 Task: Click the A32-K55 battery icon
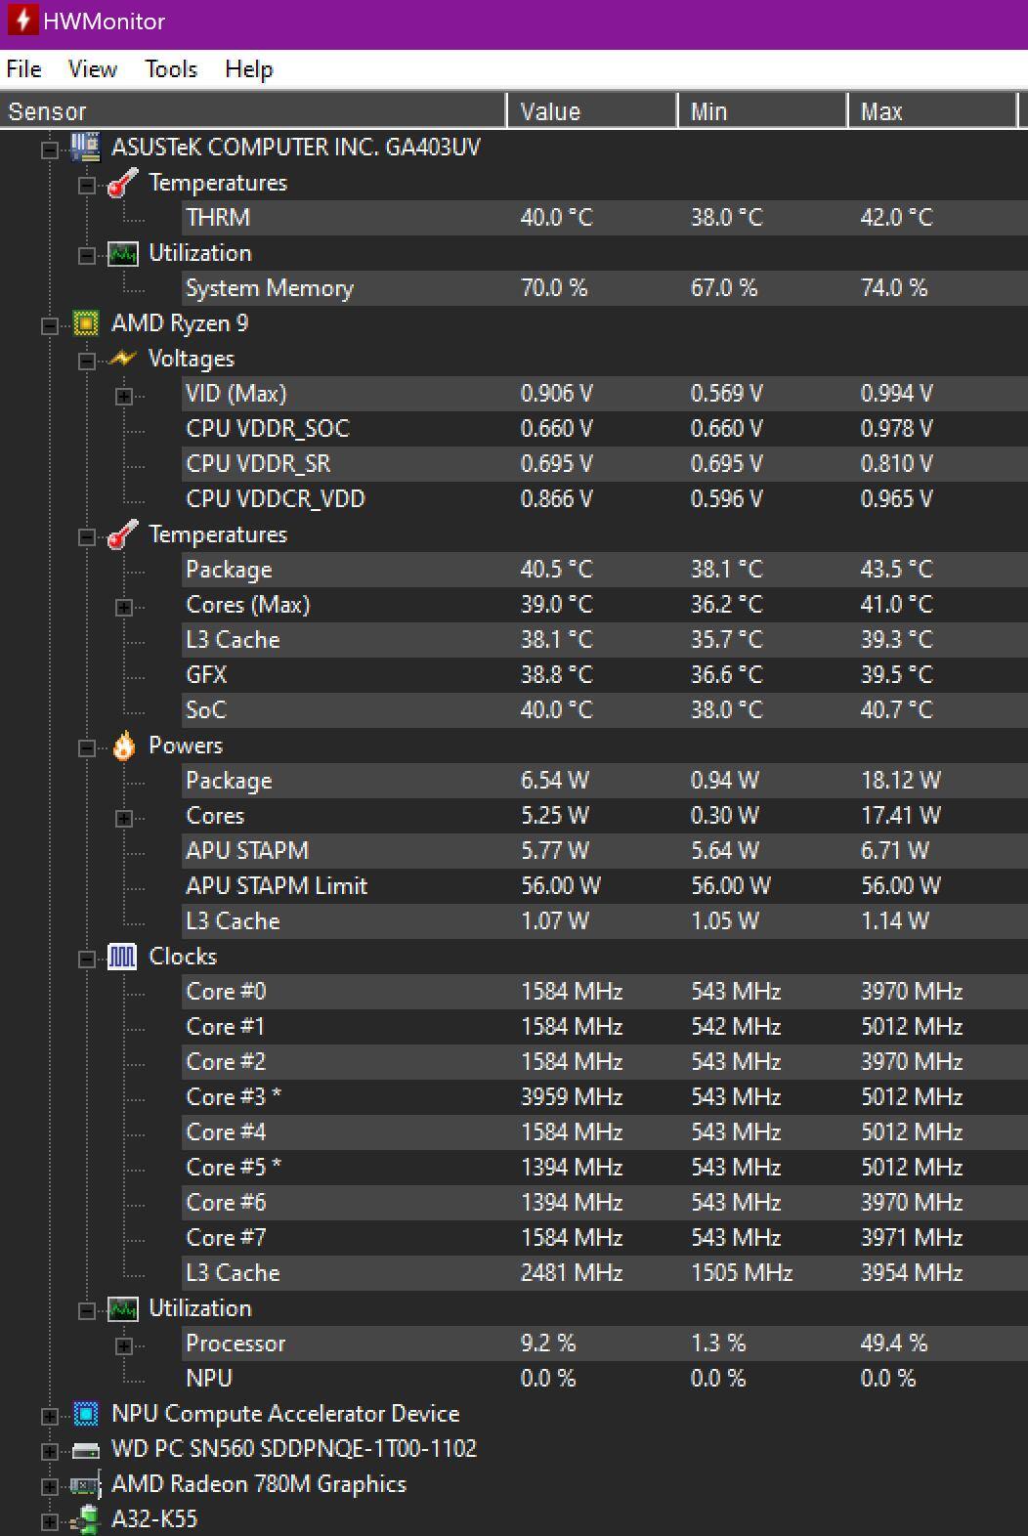86,1519
